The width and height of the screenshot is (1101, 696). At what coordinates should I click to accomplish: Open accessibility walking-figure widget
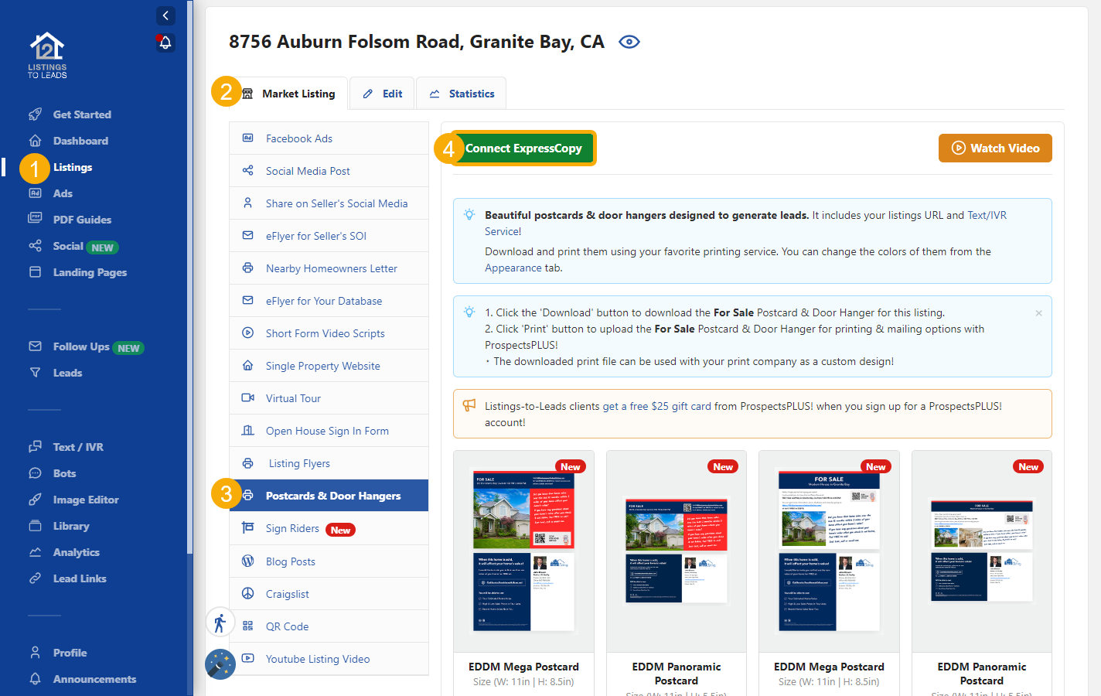(220, 623)
